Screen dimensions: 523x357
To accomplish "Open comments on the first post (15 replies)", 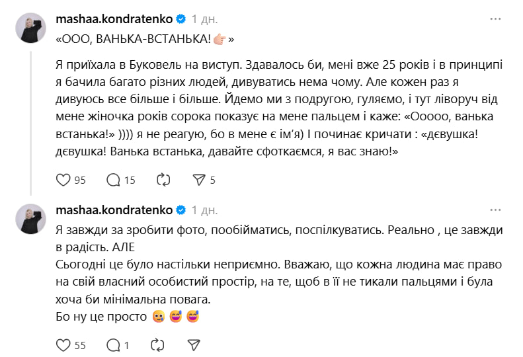I will pyautogui.click(x=113, y=180).
